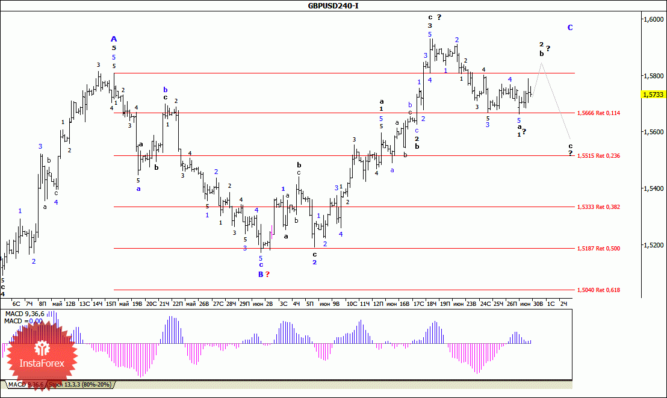Image resolution: width=667 pixels, height=398 pixels.
Task: Click the 15П date on the time axis
Action: click(x=111, y=303)
